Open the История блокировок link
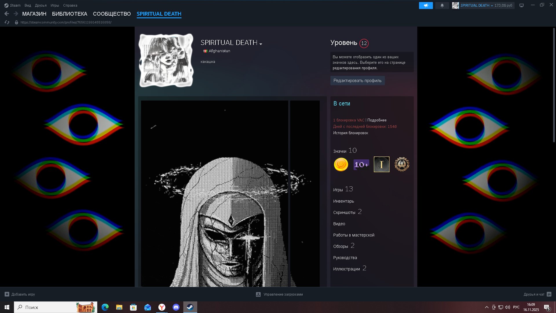Viewport: 556px width, 313px height. coord(350,133)
